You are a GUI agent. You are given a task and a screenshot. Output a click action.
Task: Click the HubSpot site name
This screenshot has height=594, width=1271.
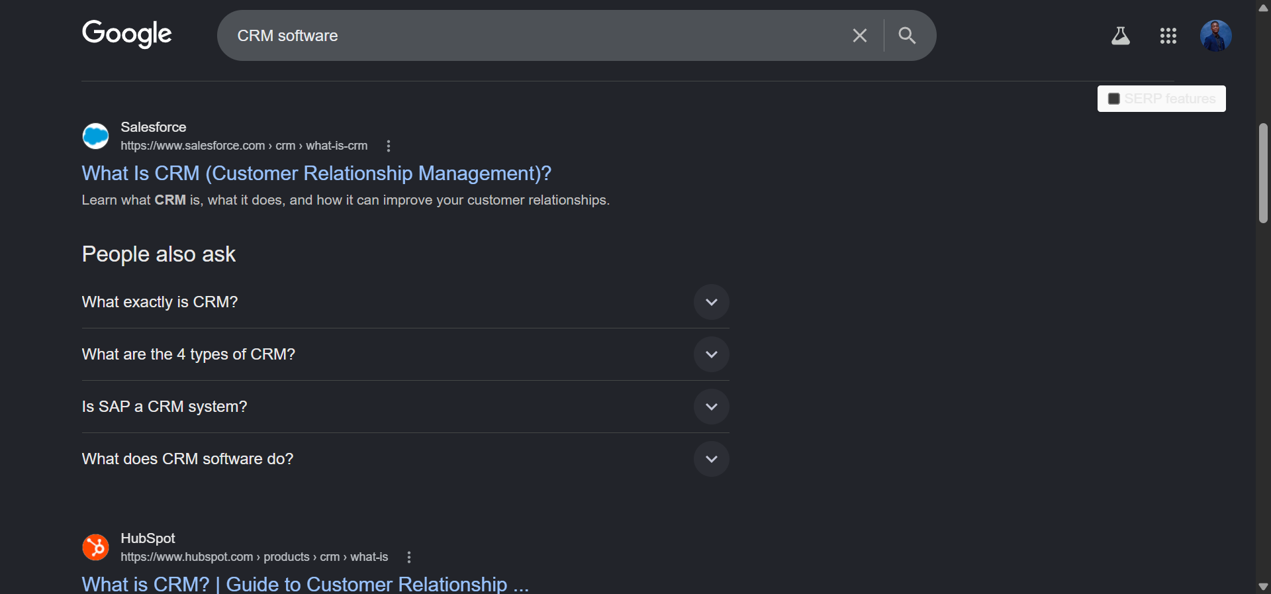click(148, 538)
